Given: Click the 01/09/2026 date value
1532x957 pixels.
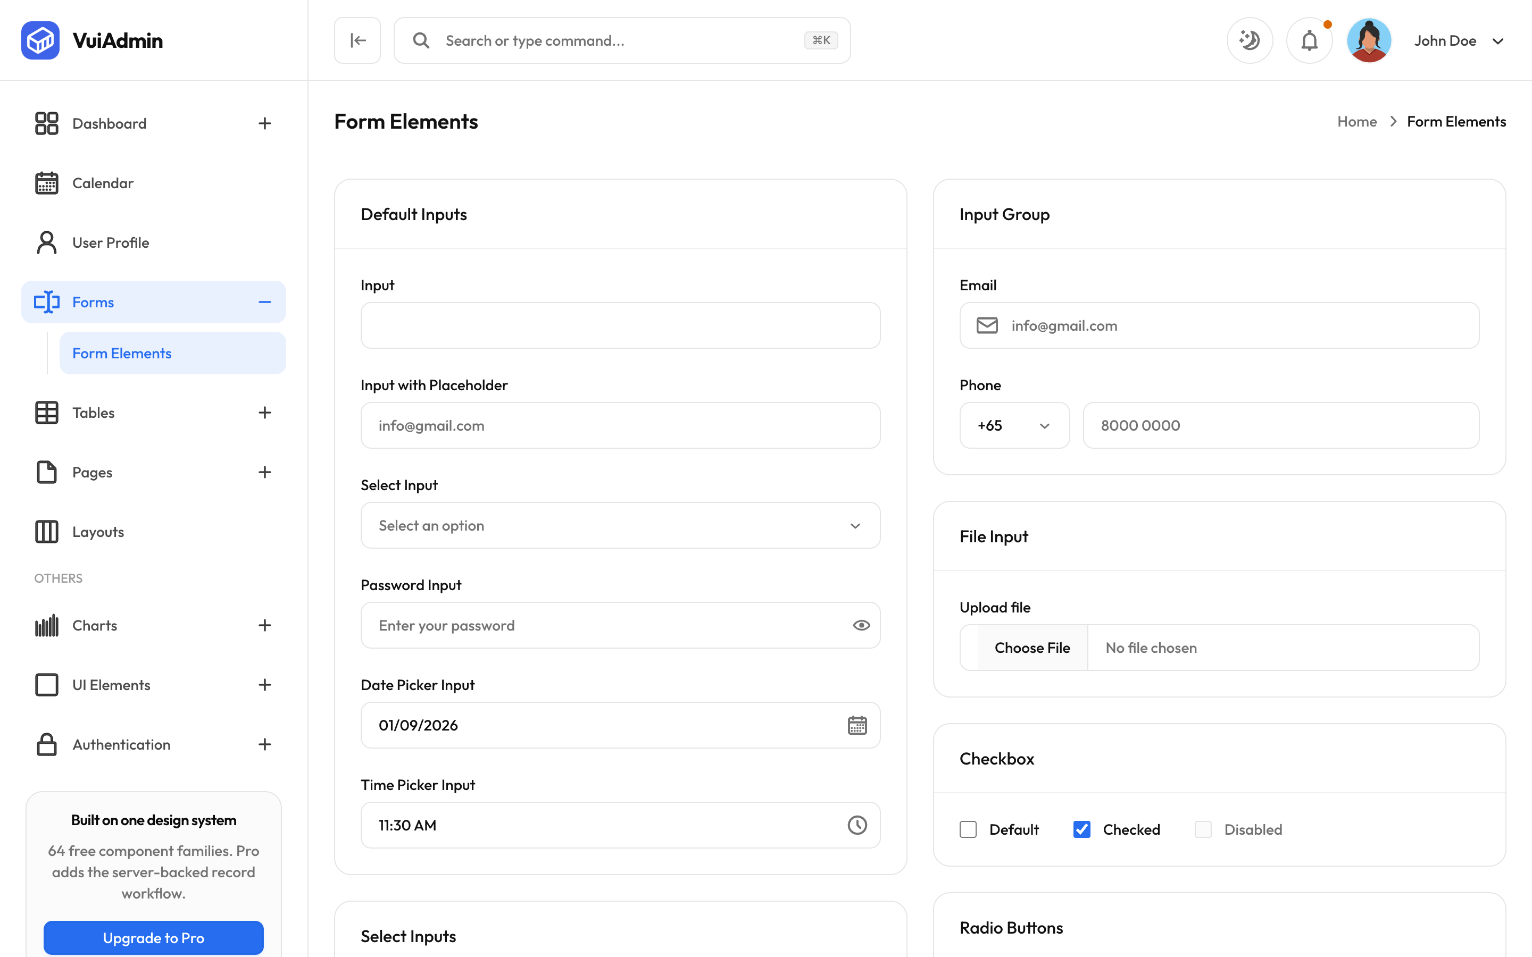Looking at the screenshot, I should click(419, 725).
